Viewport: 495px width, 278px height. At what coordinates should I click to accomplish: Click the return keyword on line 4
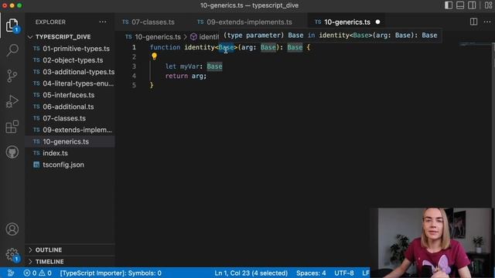pos(176,76)
